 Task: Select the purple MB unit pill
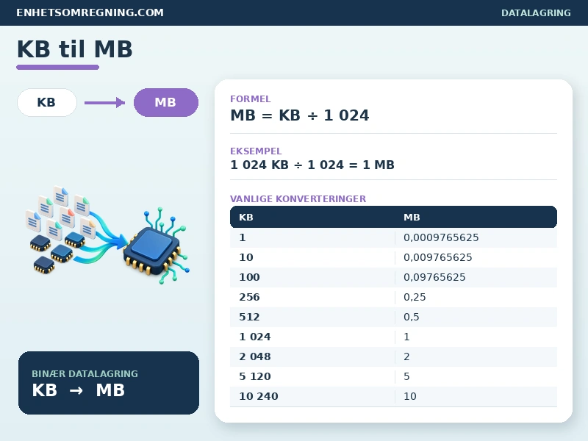[166, 102]
